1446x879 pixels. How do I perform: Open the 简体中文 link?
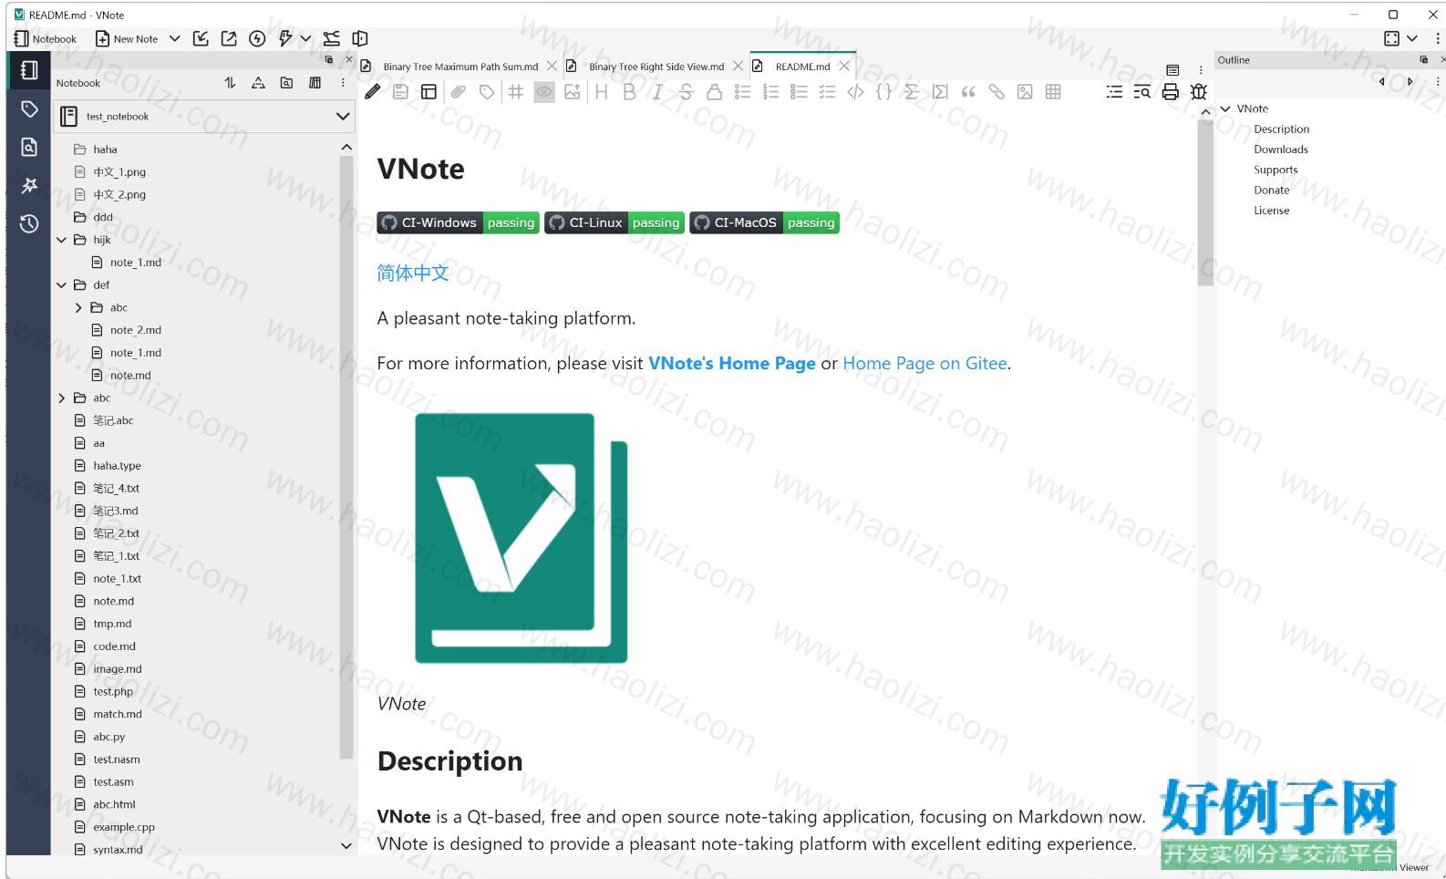pos(413,274)
